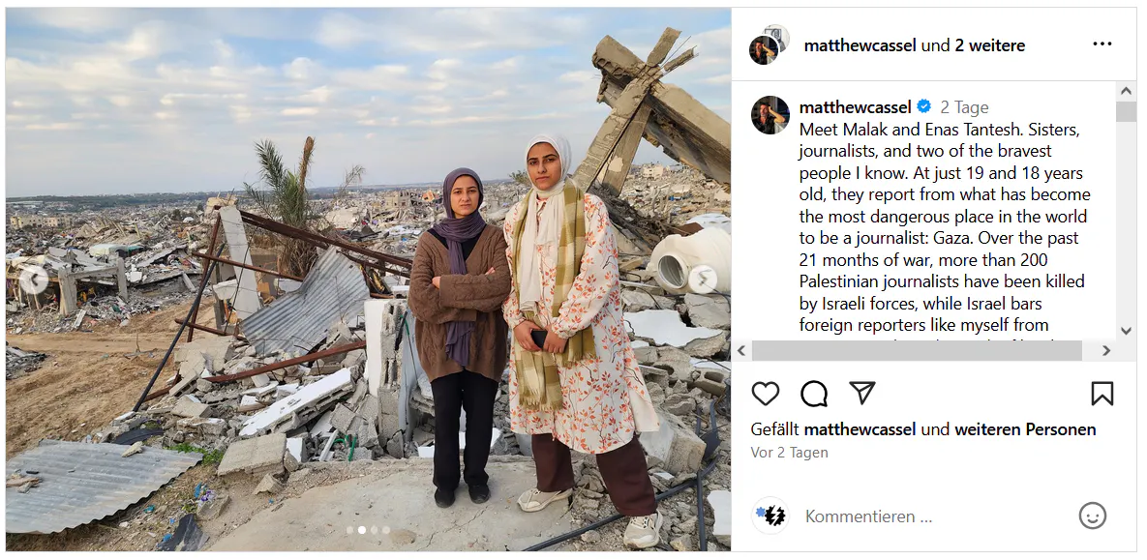Click horizontal scrollbar right arrow
Image resolution: width=1147 pixels, height=560 pixels.
point(1106,351)
